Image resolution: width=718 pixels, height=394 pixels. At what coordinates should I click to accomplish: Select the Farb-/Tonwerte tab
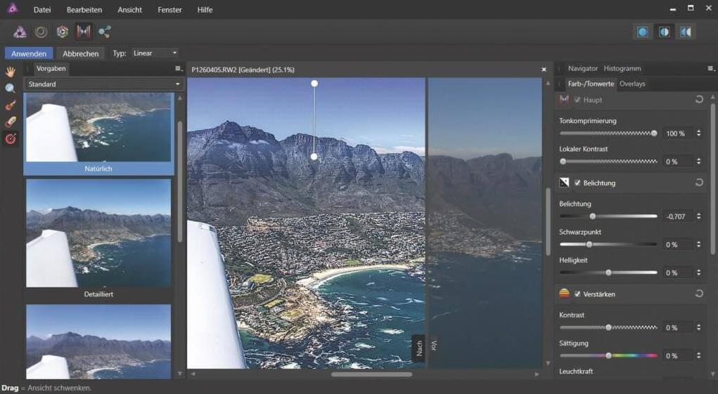pyautogui.click(x=591, y=84)
